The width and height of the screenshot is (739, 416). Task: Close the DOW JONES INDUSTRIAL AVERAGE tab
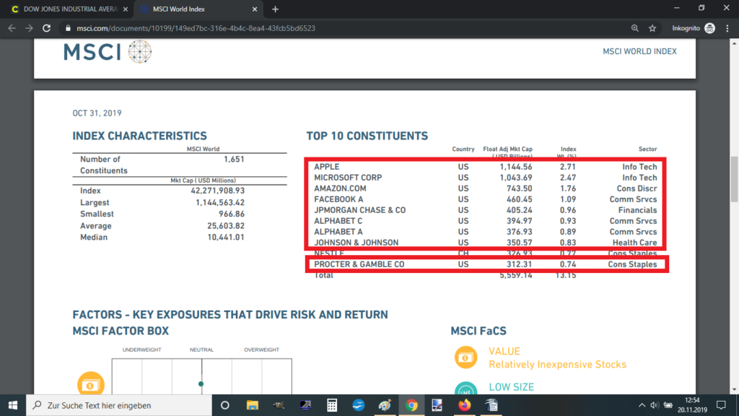pos(126,9)
